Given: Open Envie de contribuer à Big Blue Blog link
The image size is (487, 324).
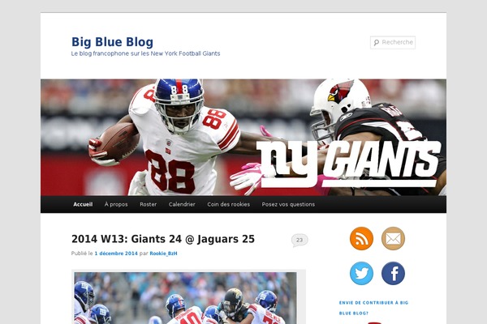Looking at the screenshot, I should (373, 308).
